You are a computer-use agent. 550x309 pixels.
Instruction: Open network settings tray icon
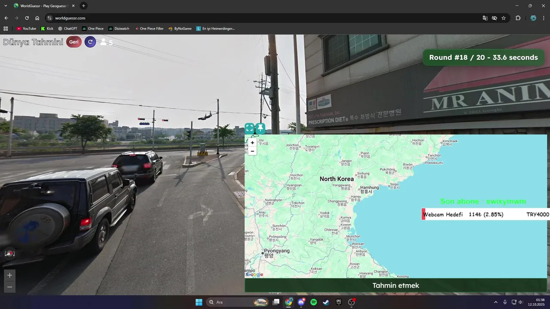coord(514,302)
